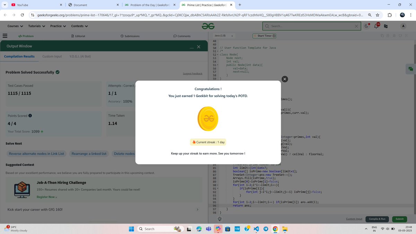Open Chrome extensions puzzle icon
Screen dimensions: 416x234
(x=389, y=15)
